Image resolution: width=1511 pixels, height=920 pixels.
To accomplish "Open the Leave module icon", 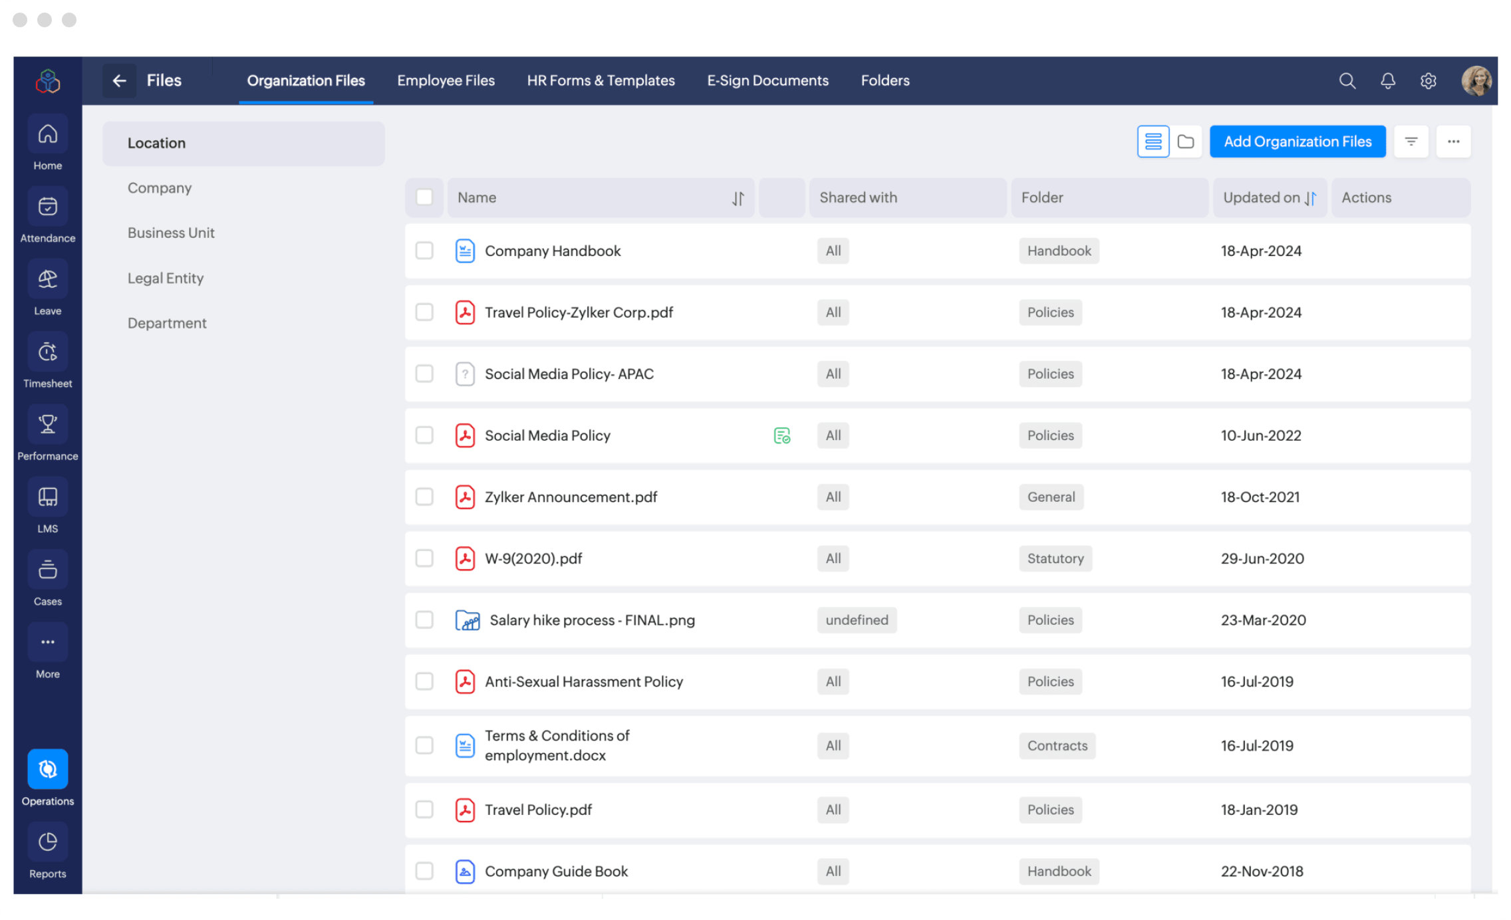I will (47, 280).
